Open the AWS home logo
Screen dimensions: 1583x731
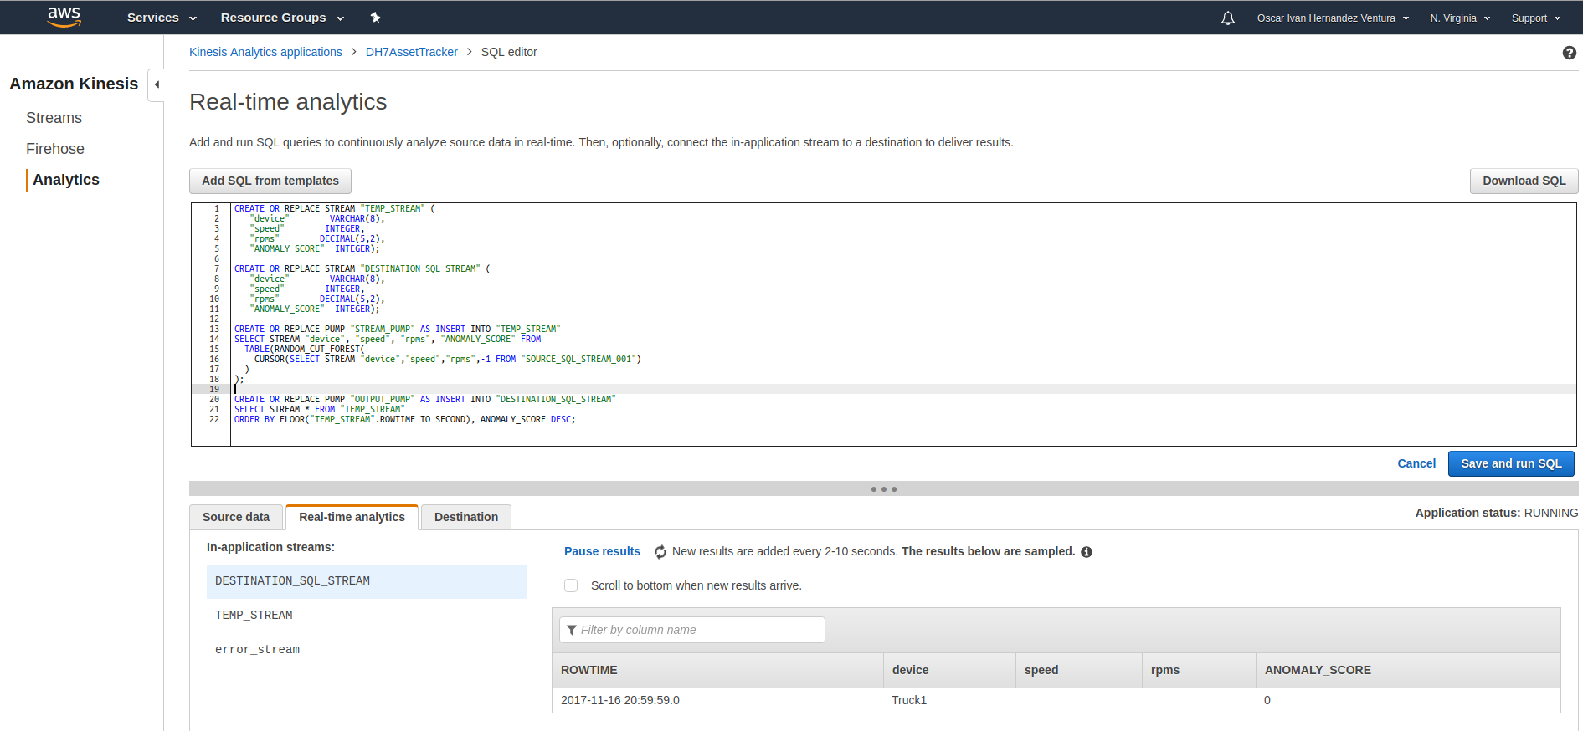click(64, 17)
